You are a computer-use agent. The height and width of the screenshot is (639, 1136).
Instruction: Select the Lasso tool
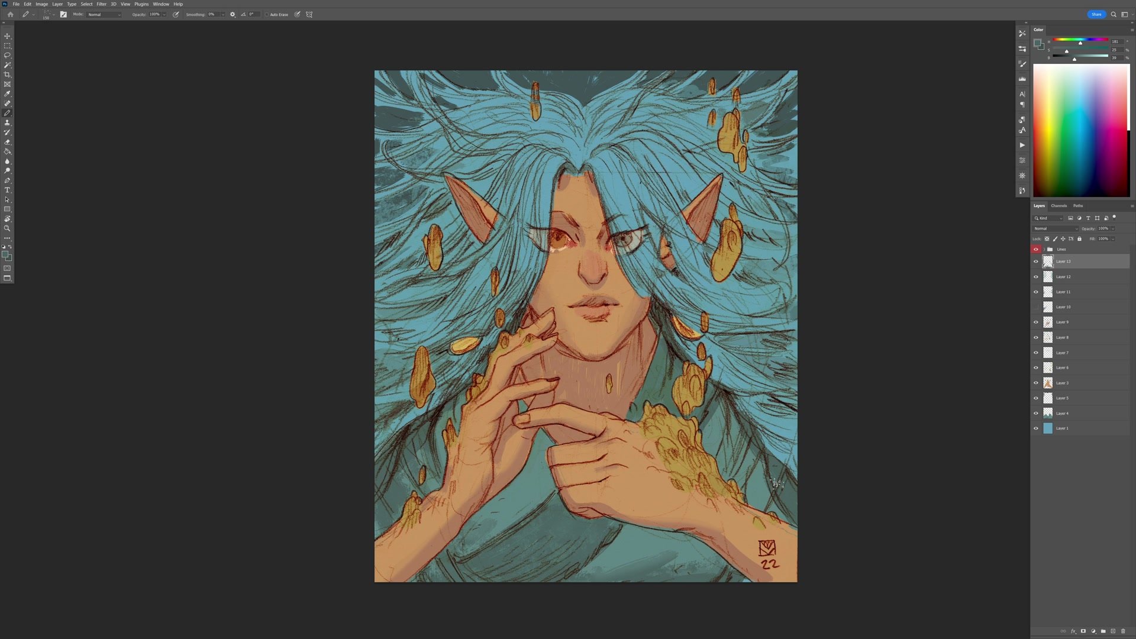point(7,55)
